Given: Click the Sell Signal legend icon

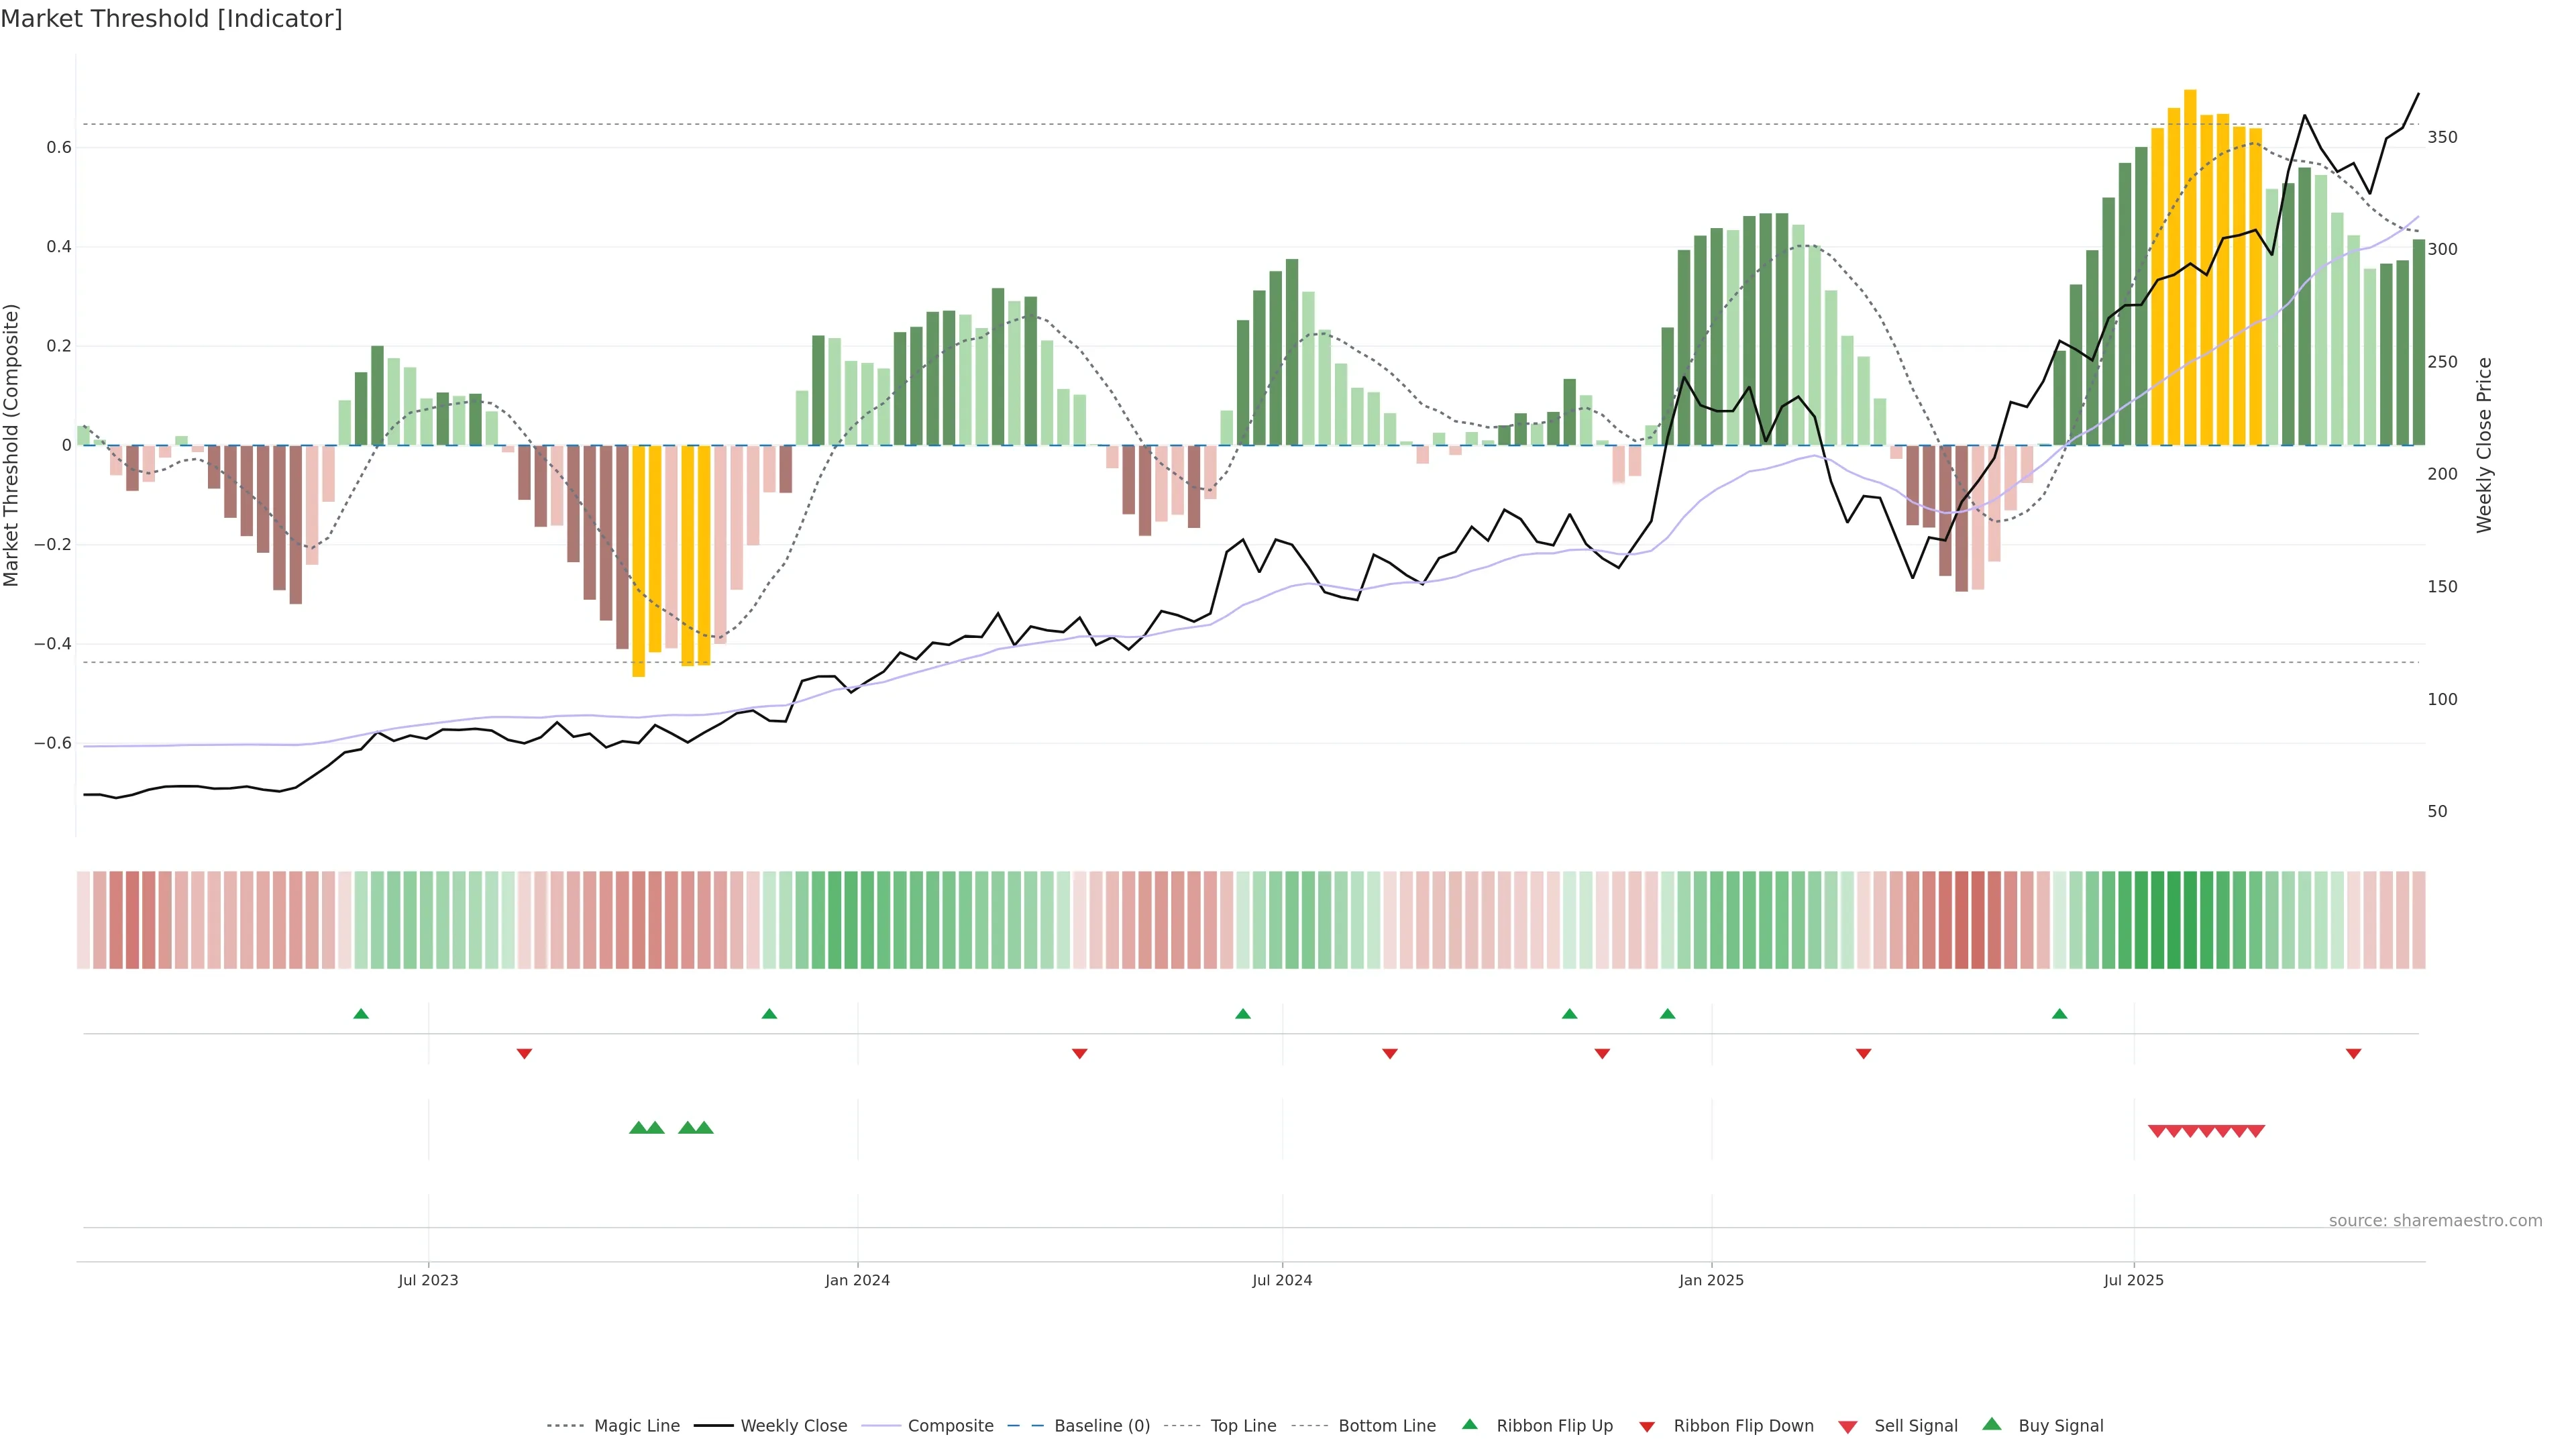Looking at the screenshot, I should [1848, 1426].
